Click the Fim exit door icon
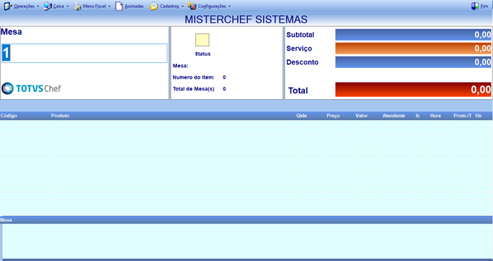This screenshot has height=261, width=493. pos(475,6)
